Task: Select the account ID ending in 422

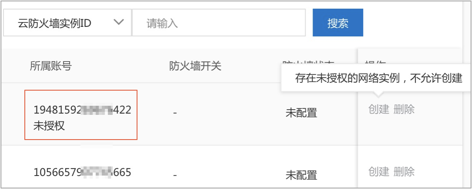Action: pos(82,110)
